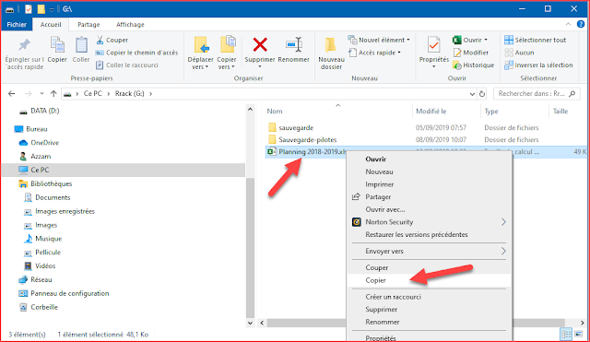Viewport: 590px width, 342px height.
Task: Click the Copier icon in the ribbon
Action: 57,45
